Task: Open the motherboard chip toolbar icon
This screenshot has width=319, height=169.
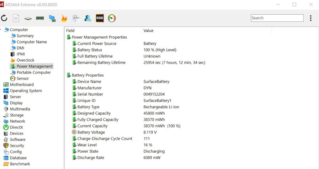Action: [28, 18]
